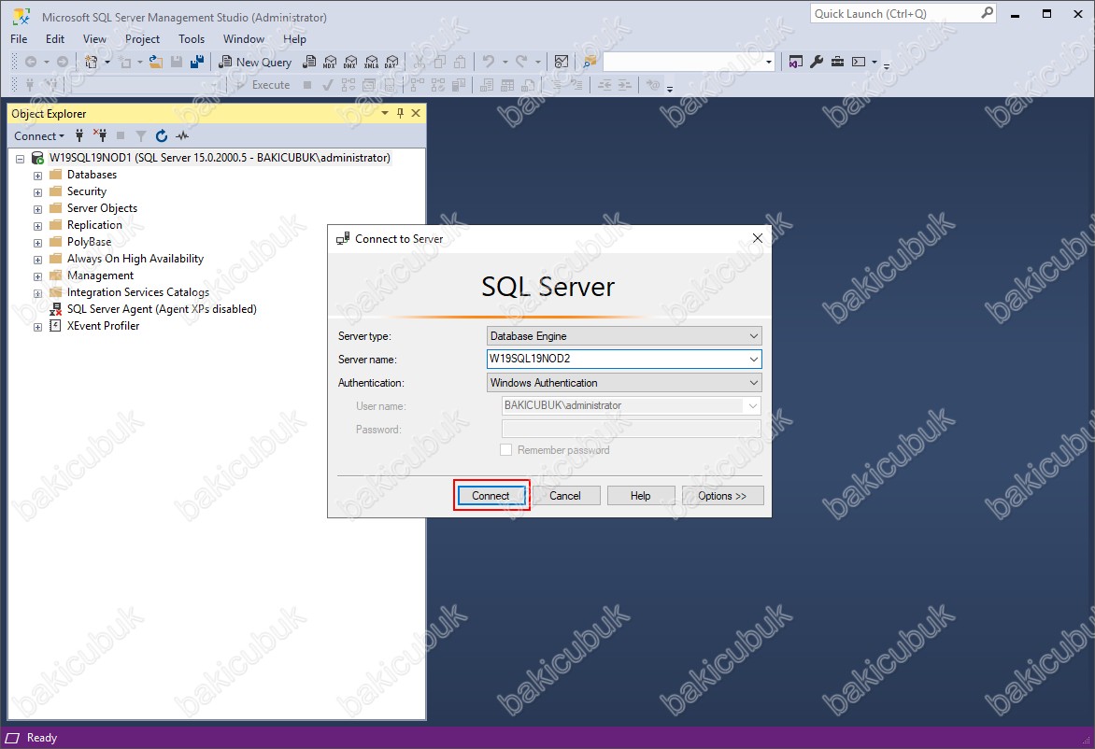Collapse the W19SQL19NOD1 server node

coord(21,159)
